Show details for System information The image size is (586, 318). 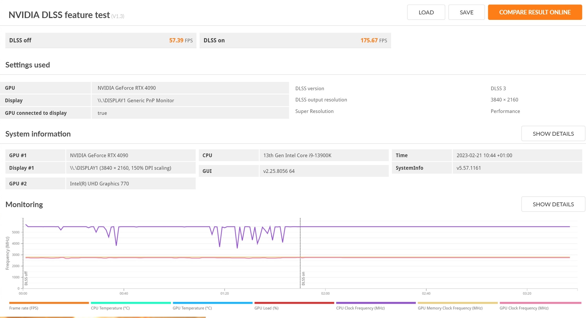point(553,134)
